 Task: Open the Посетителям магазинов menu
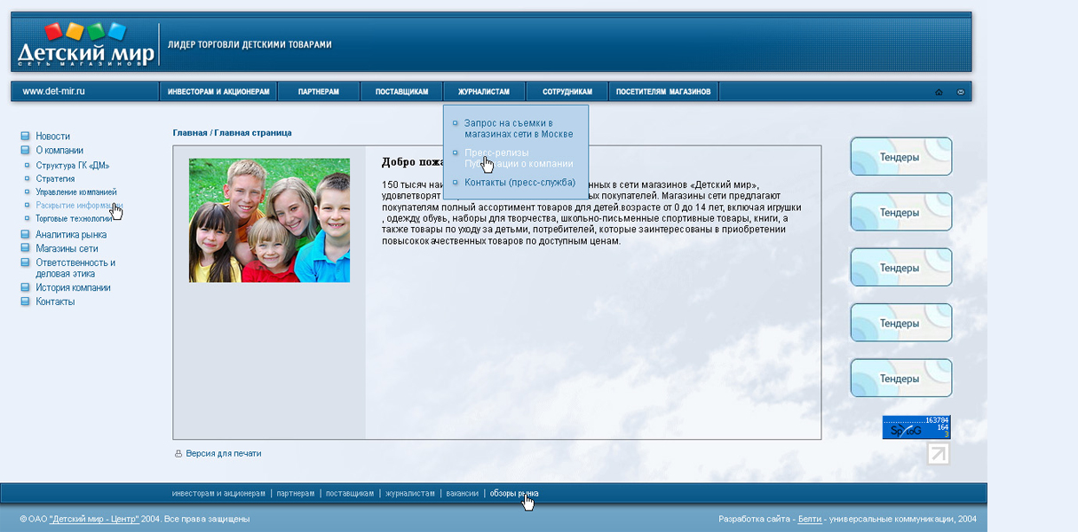(x=663, y=92)
